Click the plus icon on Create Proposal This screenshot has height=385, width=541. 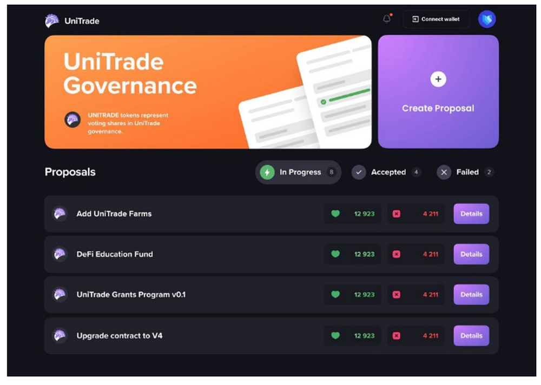[438, 79]
